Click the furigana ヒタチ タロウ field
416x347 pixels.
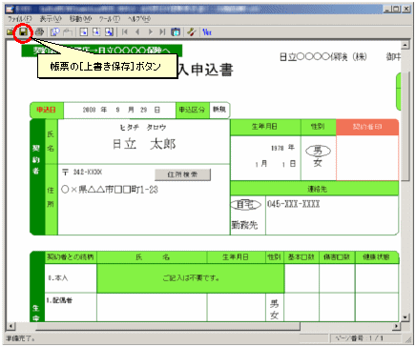click(x=143, y=128)
